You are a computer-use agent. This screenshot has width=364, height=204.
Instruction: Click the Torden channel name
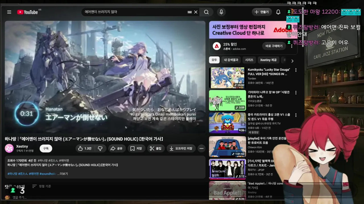(252, 78)
